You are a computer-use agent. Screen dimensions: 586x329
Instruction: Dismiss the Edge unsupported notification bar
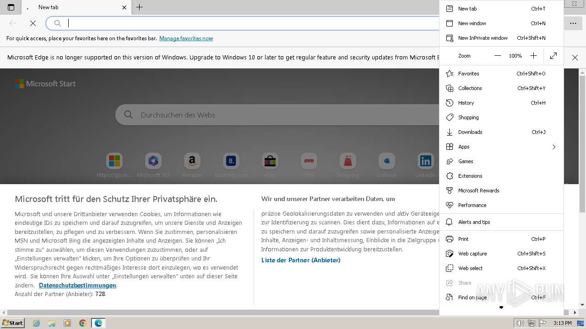point(575,58)
